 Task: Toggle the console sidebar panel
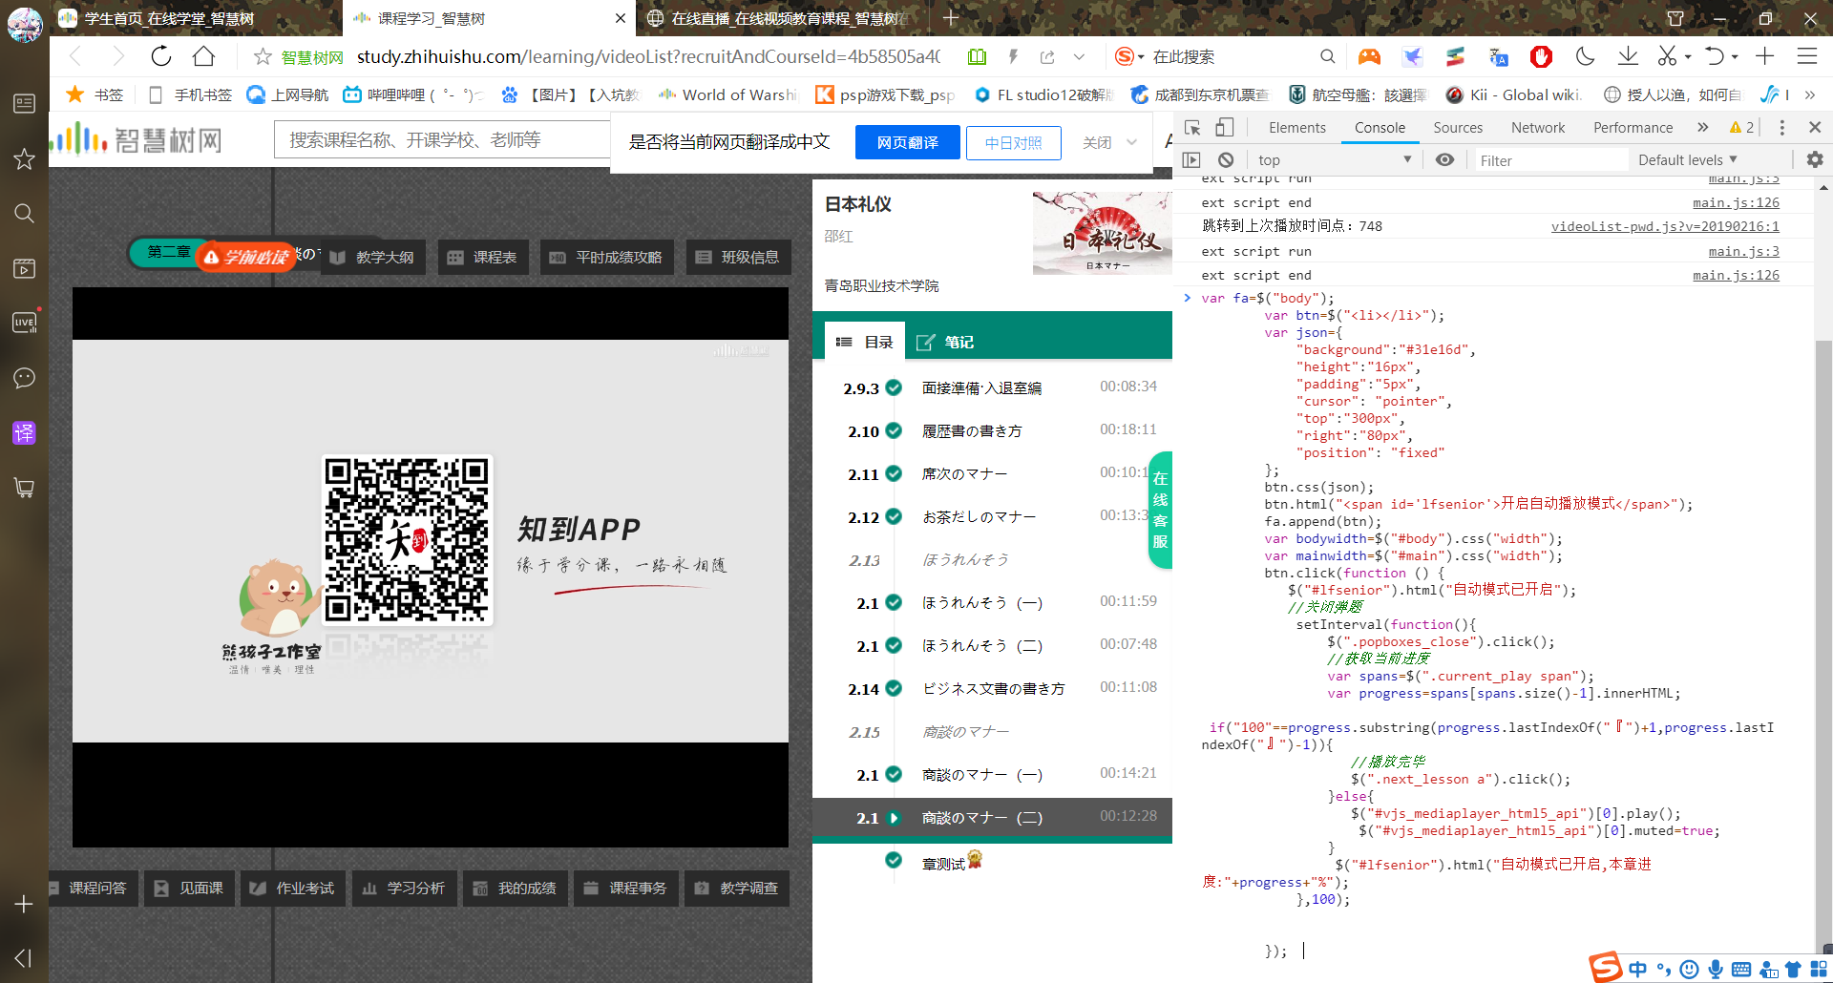tap(1191, 159)
